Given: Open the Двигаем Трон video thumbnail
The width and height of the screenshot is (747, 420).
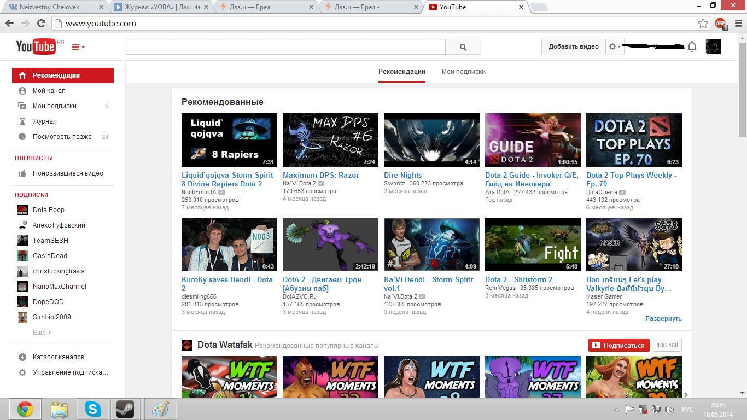Looking at the screenshot, I should (x=330, y=244).
